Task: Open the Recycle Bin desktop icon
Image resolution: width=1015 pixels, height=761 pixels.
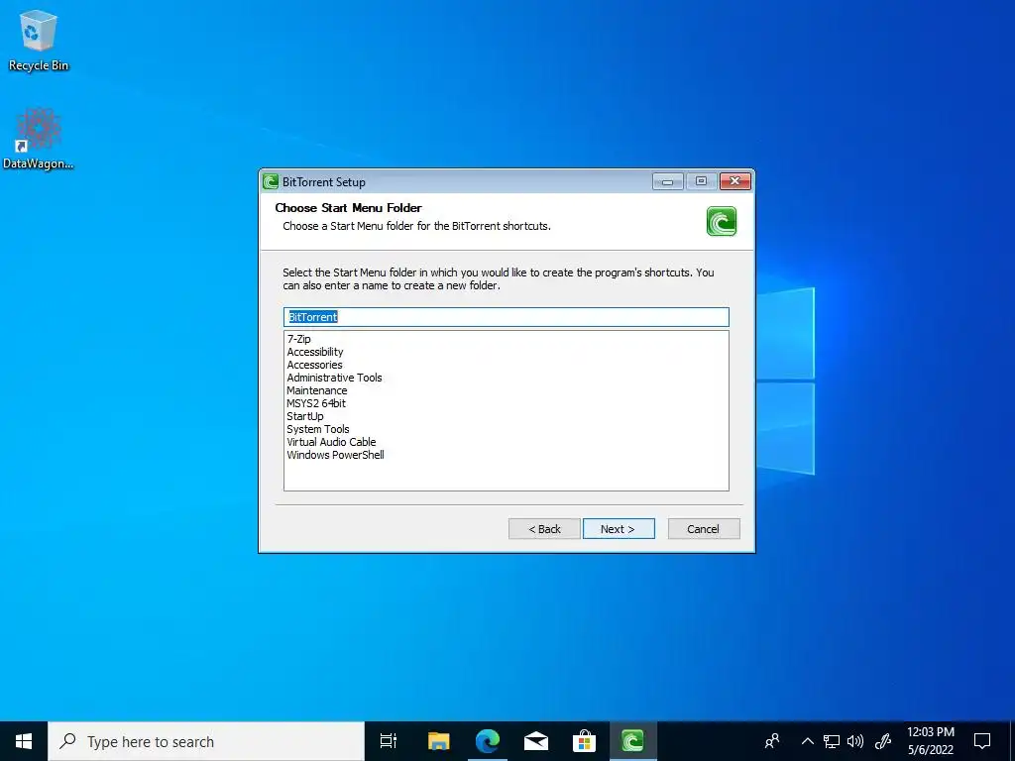Action: click(39, 40)
